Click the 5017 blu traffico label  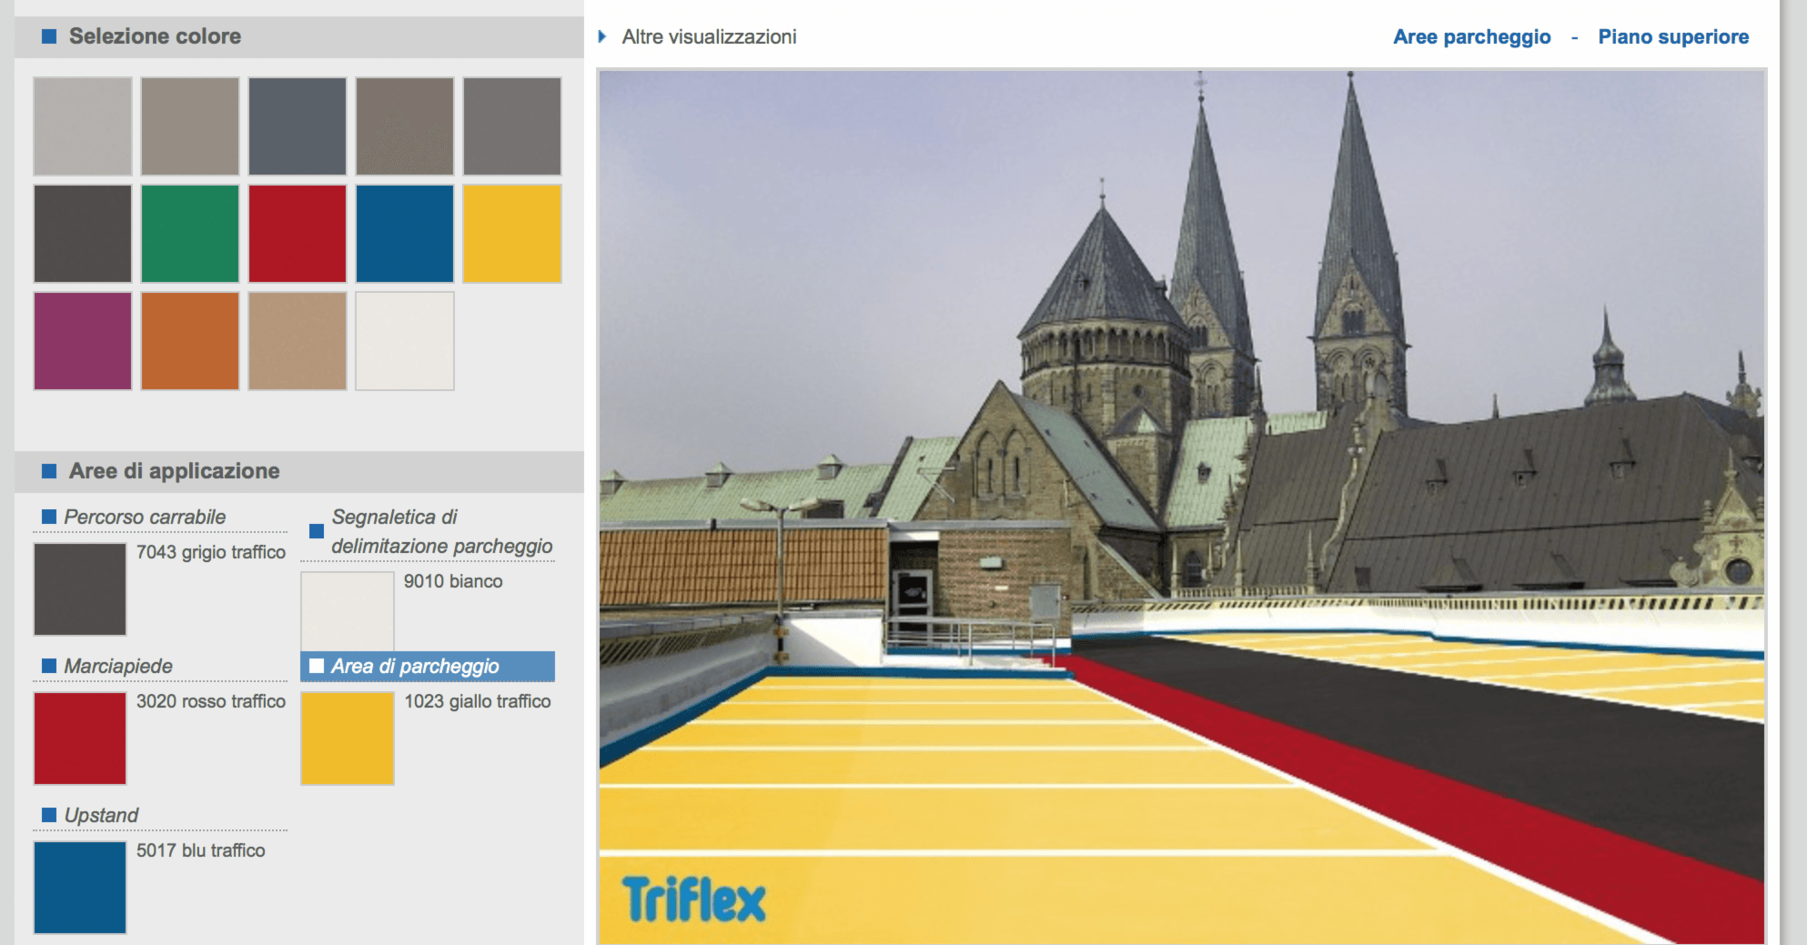[x=201, y=850]
